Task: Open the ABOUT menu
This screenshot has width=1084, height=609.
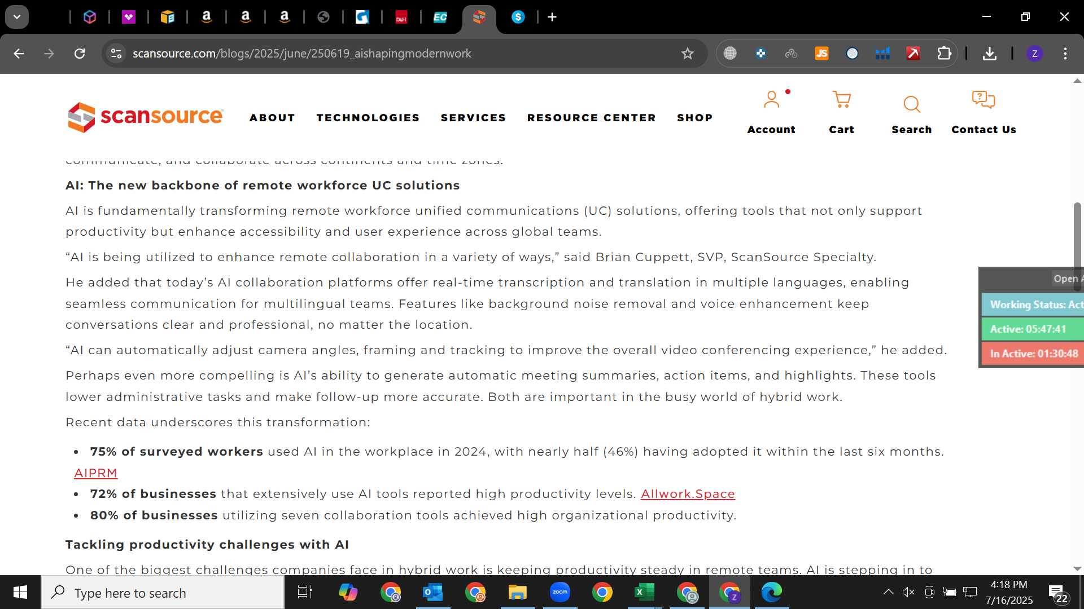Action: (x=272, y=118)
